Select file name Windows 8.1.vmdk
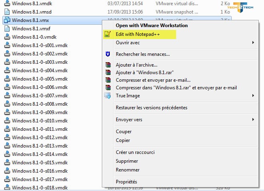 pos(32,4)
